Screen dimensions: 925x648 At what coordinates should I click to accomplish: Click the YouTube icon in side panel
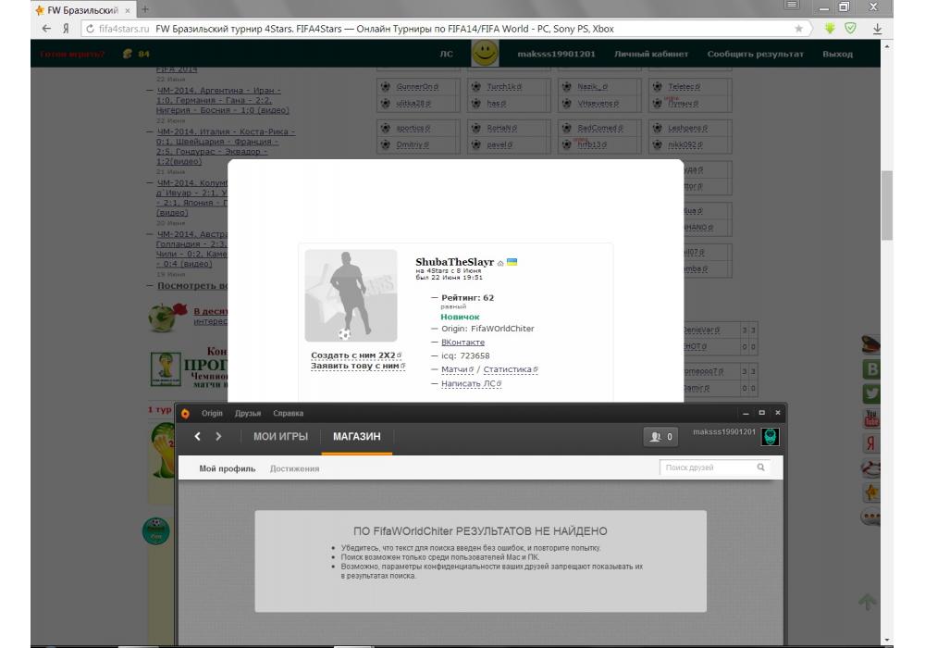click(870, 418)
